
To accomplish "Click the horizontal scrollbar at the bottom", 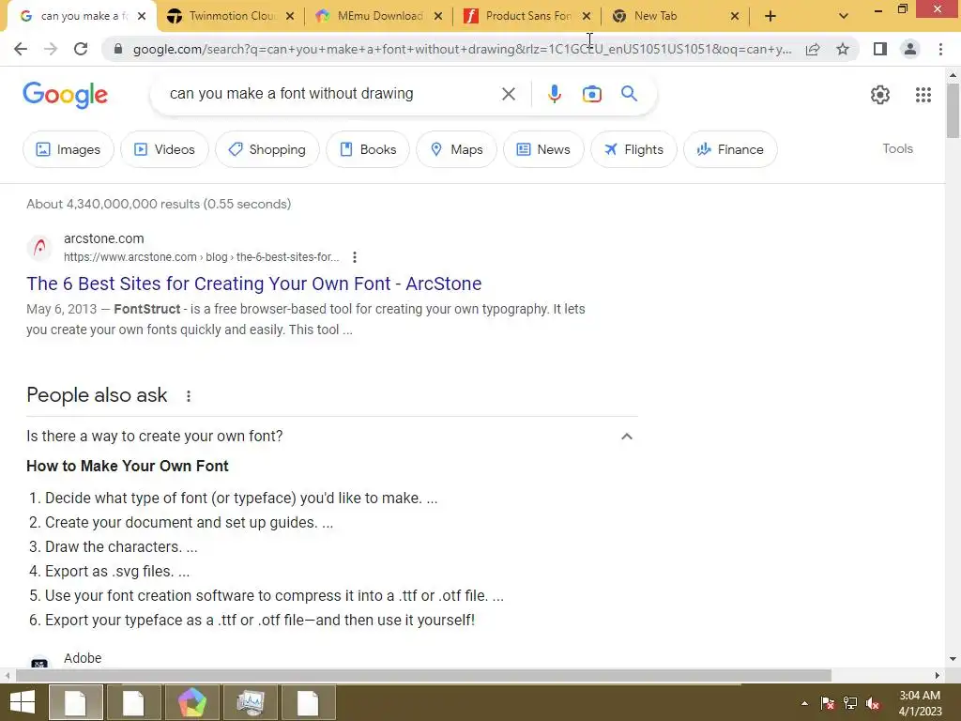I will pos(423,675).
